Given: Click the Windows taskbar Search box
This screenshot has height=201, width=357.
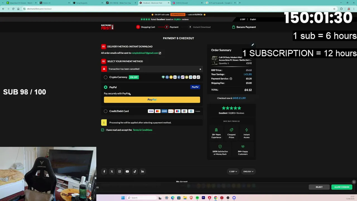Looking at the screenshot, I should click(x=142, y=198).
